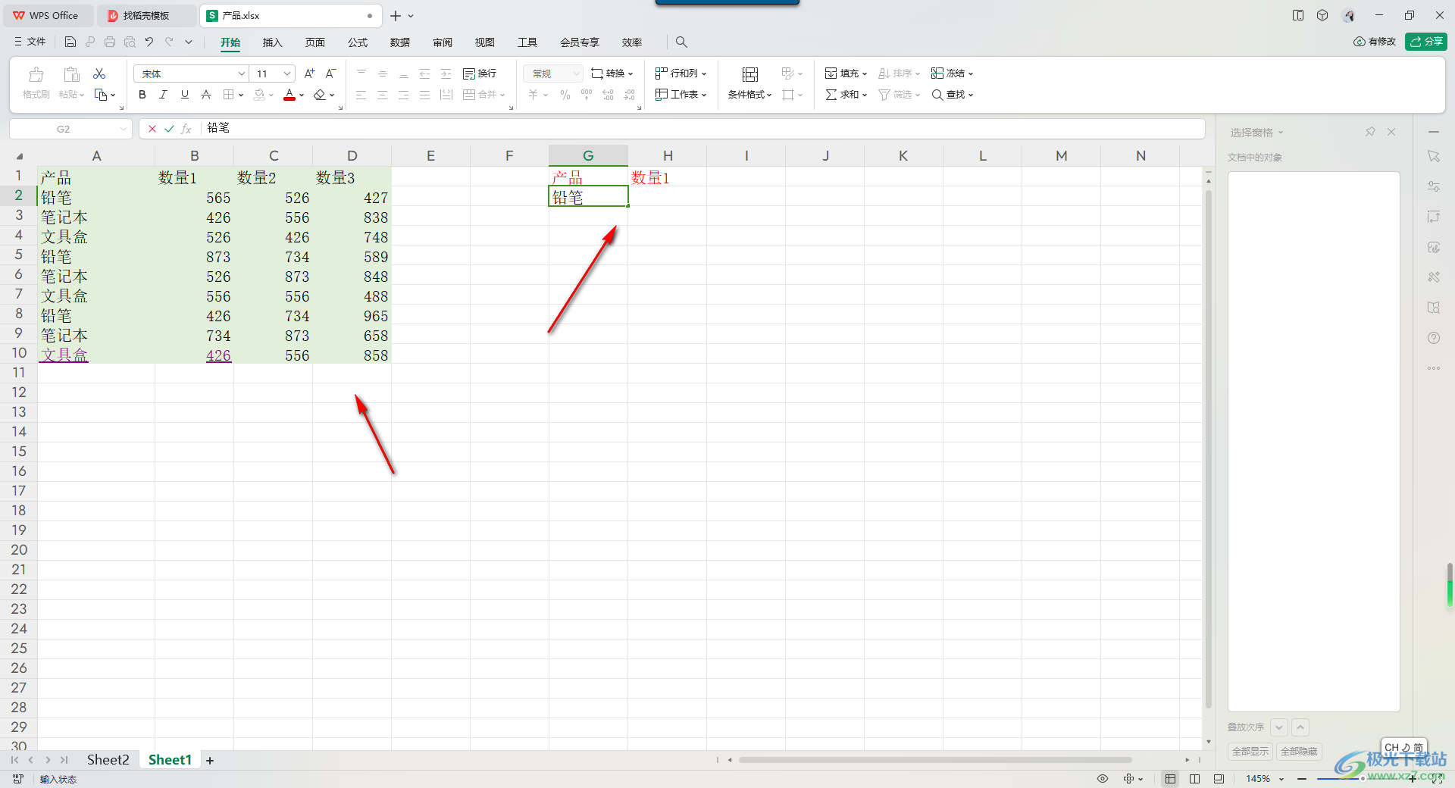Screen dimensions: 1455x788
Task: Switch to normal view in status bar
Action: coord(1171,779)
